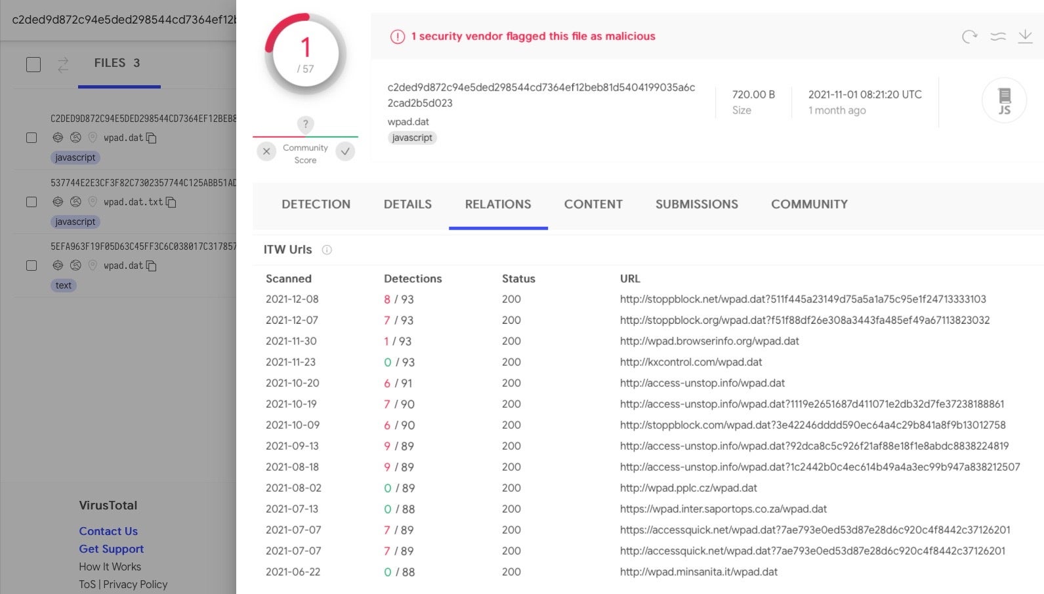Viewport: 1044px width, 594px height.
Task: Click the reanalyze file refresh icon
Action: coord(969,37)
